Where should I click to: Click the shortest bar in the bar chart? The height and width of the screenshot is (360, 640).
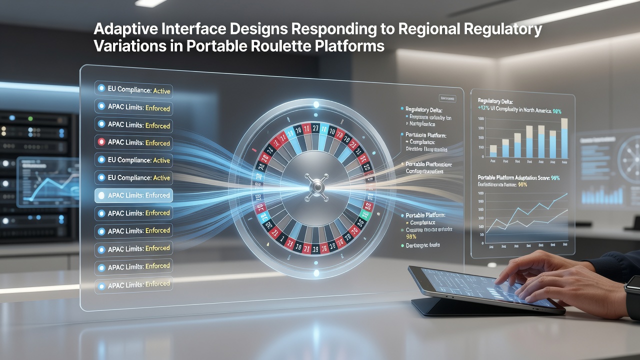(493, 151)
